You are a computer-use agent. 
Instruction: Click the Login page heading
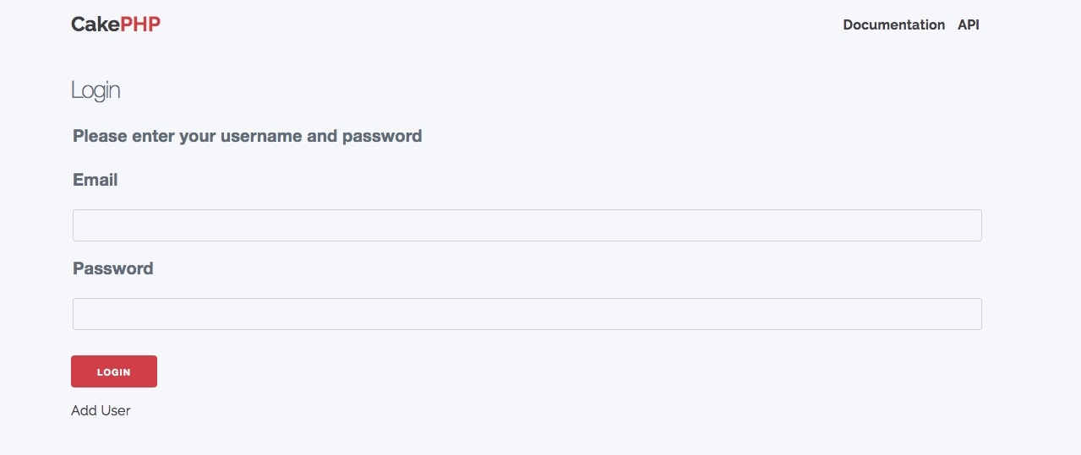click(96, 90)
